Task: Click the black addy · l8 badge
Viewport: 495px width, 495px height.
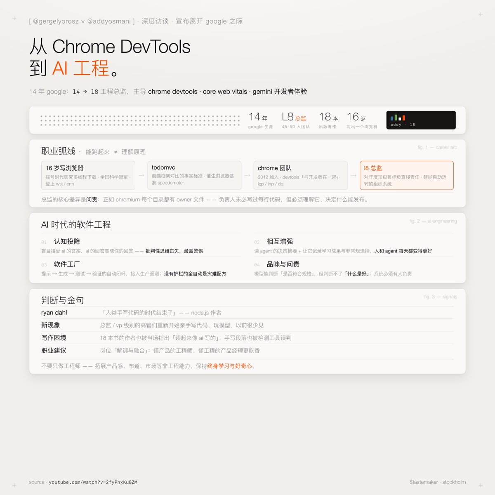Action: (421, 120)
